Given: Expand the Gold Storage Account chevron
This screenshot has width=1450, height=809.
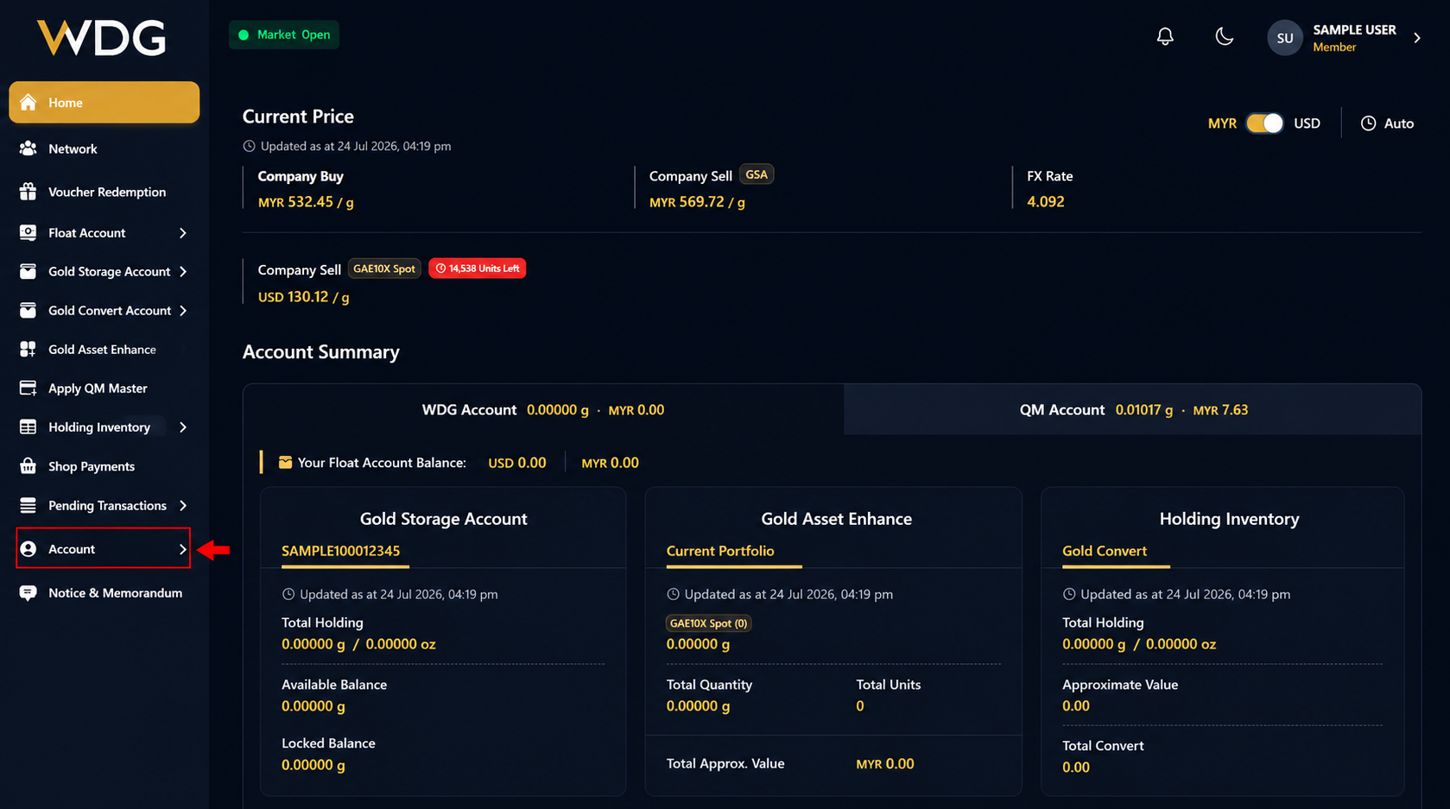Looking at the screenshot, I should [183, 272].
